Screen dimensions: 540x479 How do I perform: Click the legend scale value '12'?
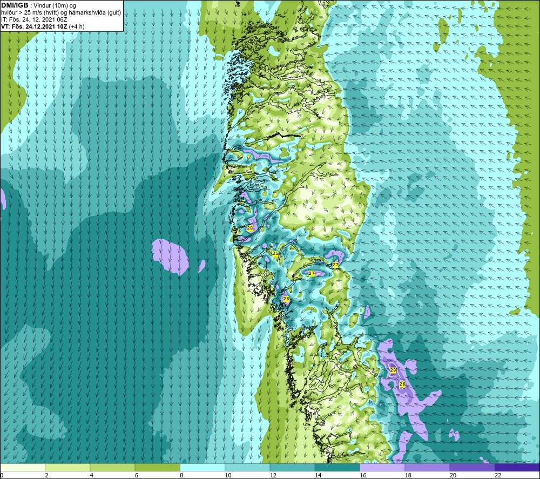pos(273,475)
